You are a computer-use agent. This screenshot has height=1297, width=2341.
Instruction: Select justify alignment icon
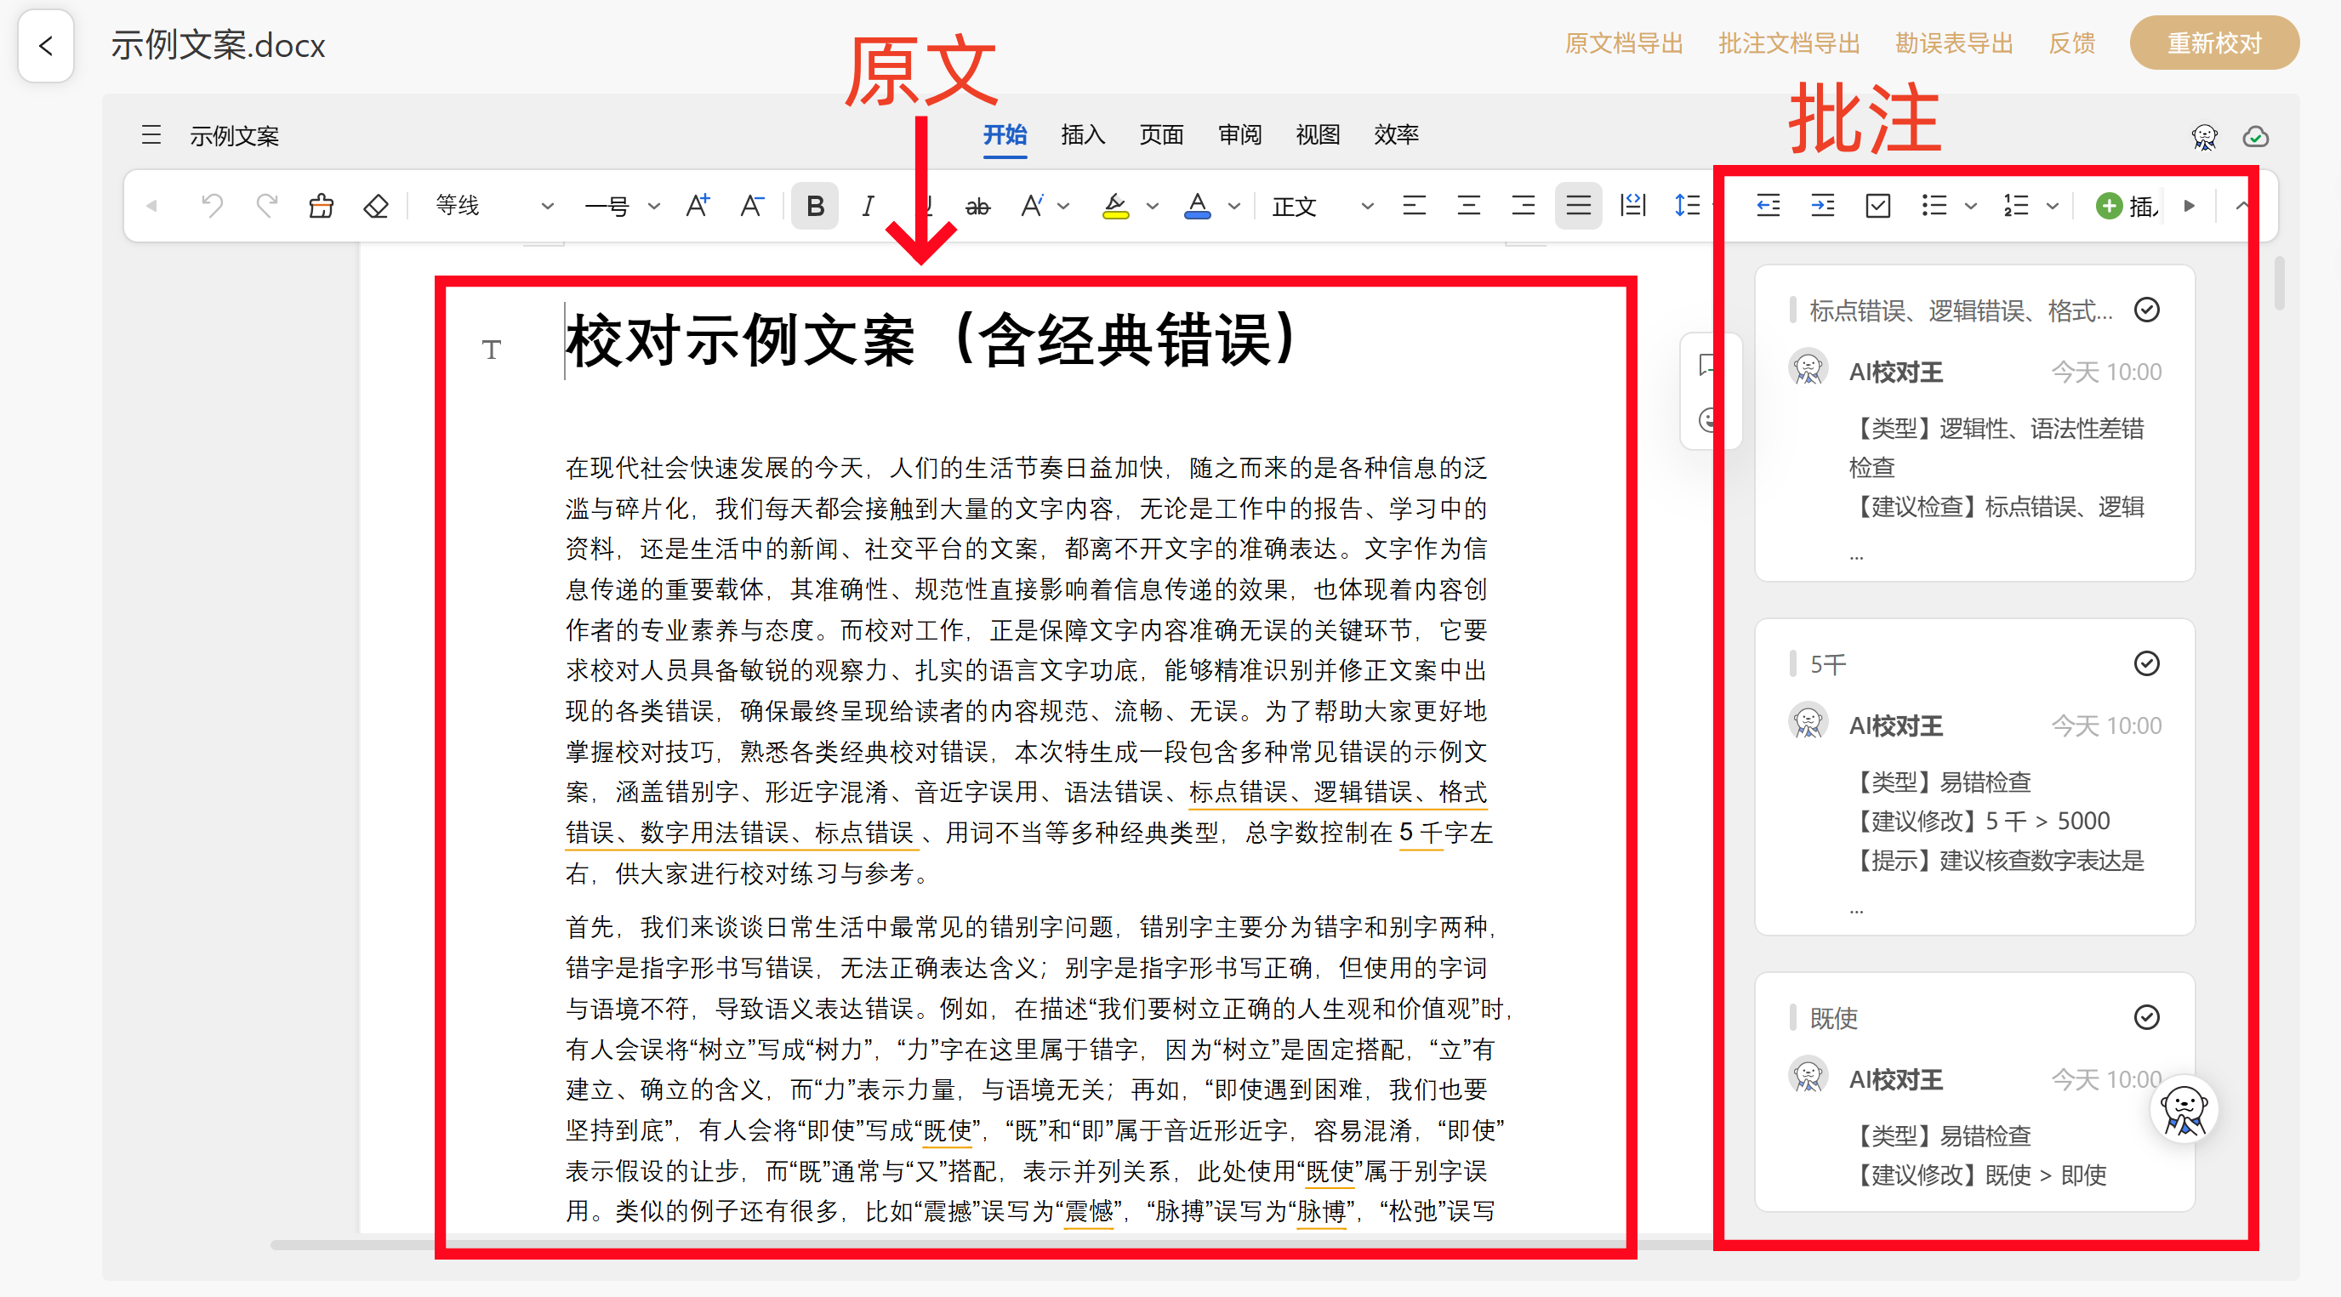pyautogui.click(x=1578, y=207)
